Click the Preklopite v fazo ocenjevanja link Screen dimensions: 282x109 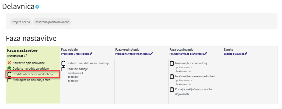pyautogui.click(x=187, y=54)
